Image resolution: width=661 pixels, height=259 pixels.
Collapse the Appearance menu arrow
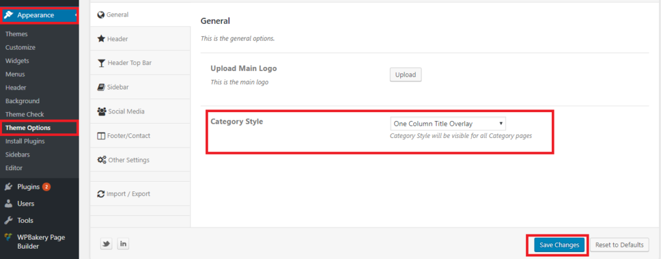point(76,15)
